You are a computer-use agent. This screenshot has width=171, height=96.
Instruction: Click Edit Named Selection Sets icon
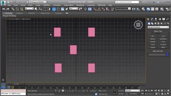tap(112, 9)
